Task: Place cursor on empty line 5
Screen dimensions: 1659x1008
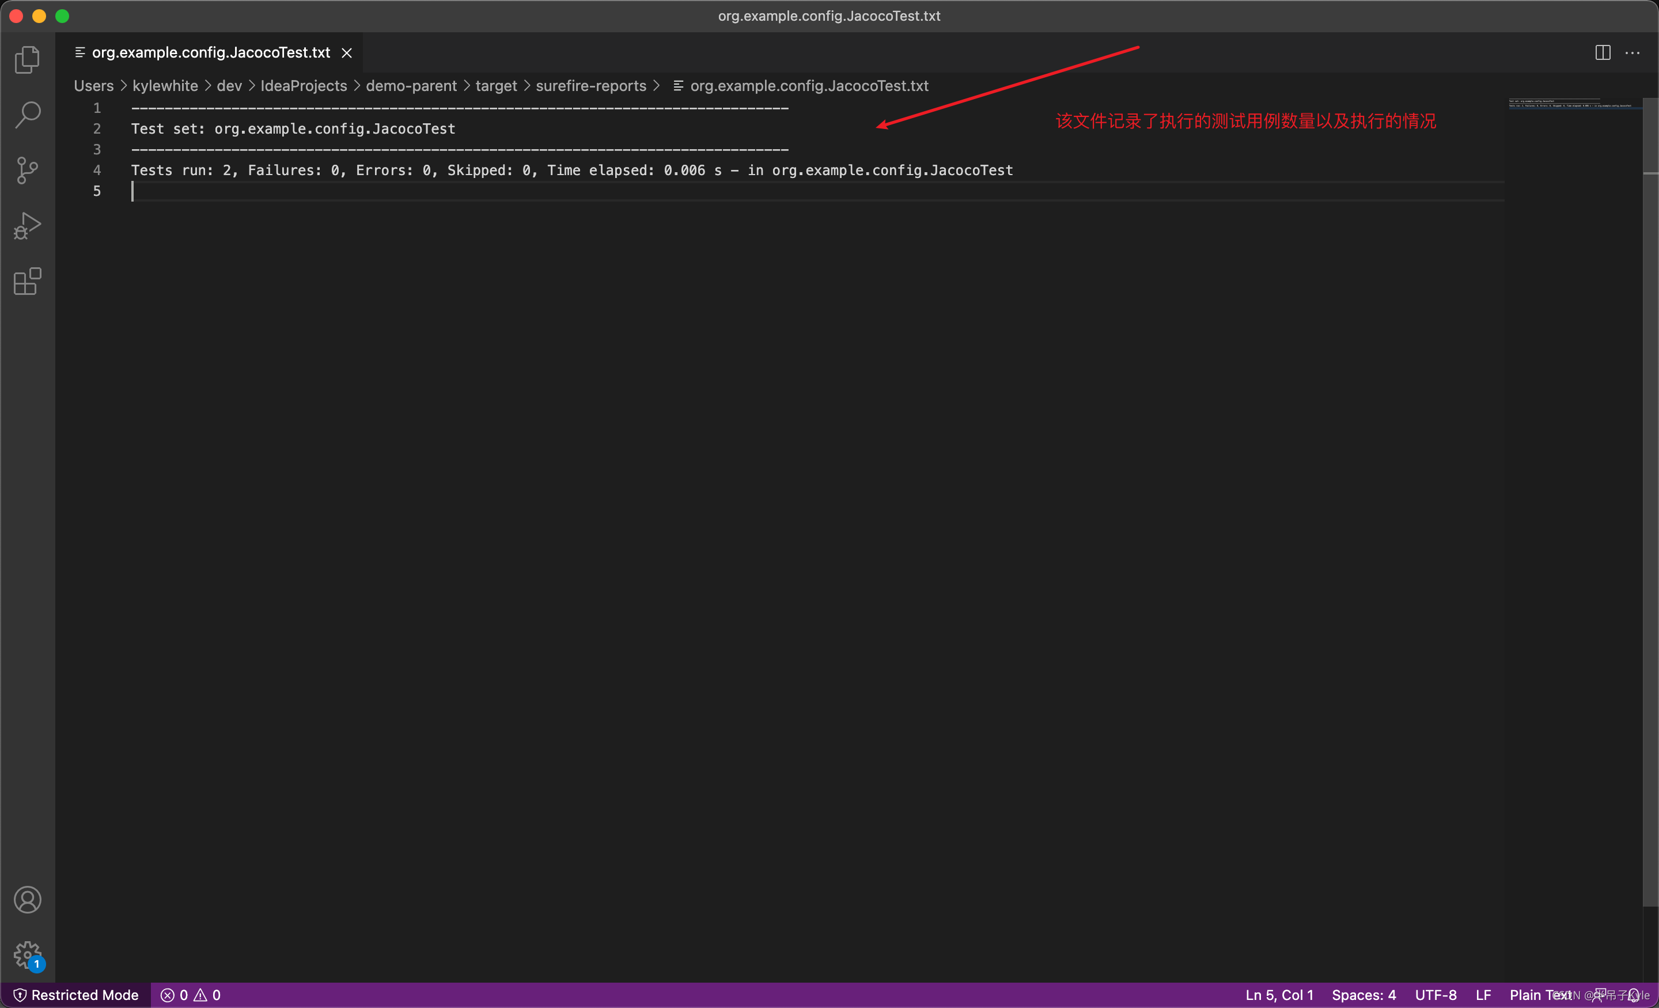Action: pos(817,191)
